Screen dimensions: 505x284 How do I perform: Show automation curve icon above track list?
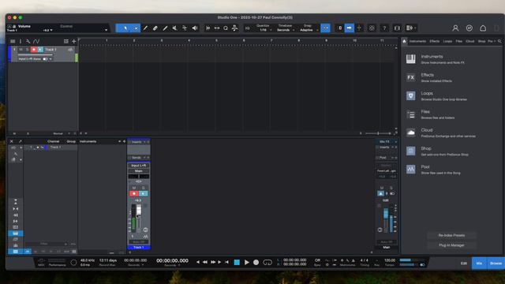36,41
